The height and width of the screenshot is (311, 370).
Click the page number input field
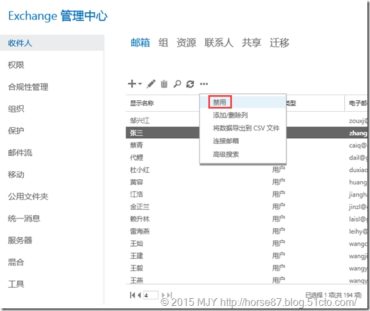(x=151, y=295)
